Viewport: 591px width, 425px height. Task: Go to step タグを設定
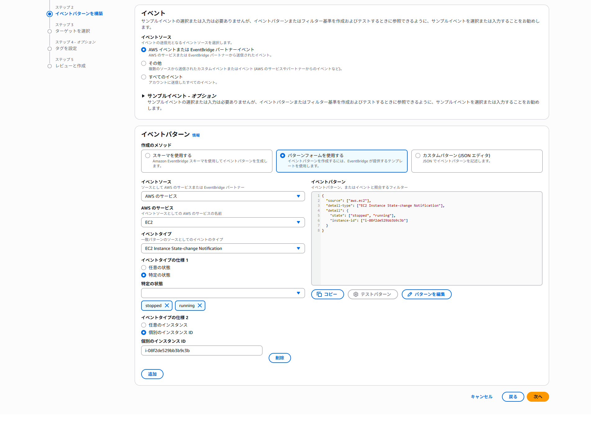tap(66, 48)
